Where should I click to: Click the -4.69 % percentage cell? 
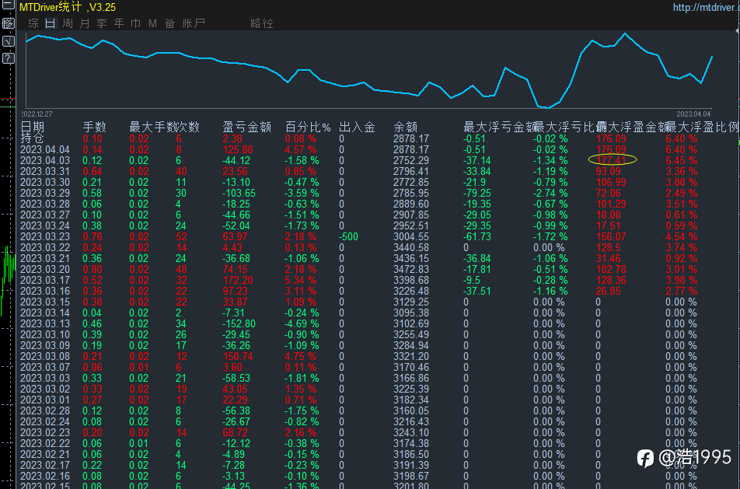[302, 323]
